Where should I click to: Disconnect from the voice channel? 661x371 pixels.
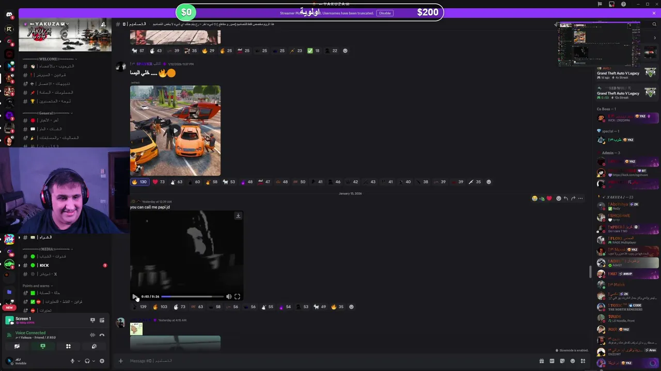[x=102, y=335]
